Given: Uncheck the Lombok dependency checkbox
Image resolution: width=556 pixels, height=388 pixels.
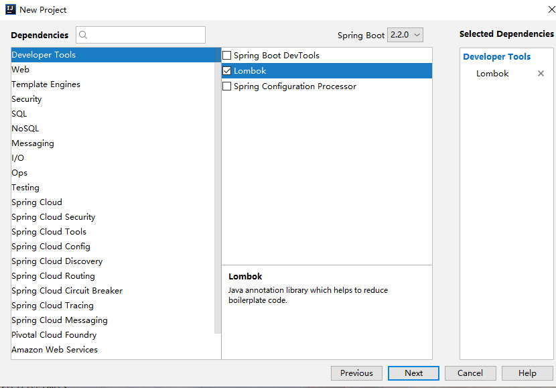Looking at the screenshot, I should [x=226, y=71].
